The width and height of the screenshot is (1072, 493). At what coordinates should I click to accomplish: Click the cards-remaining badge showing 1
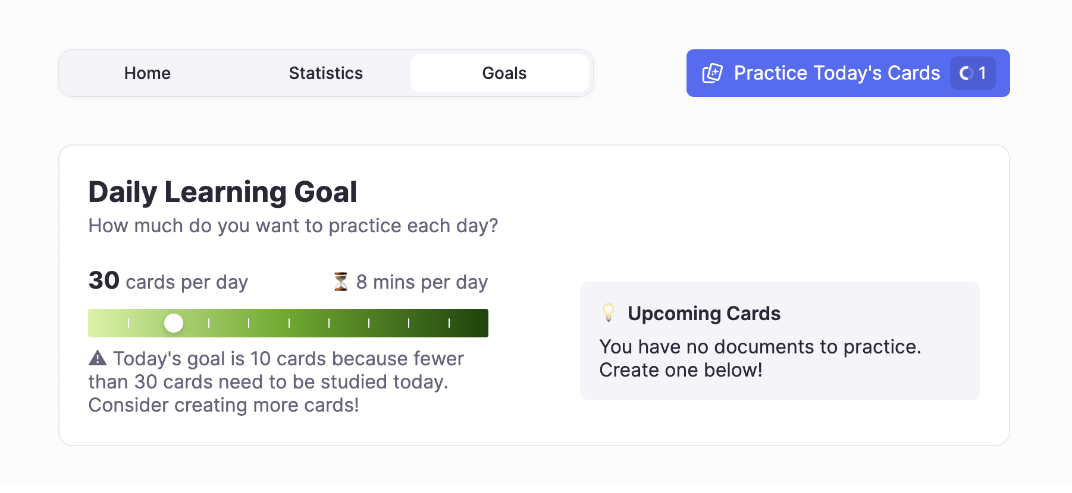tap(973, 73)
